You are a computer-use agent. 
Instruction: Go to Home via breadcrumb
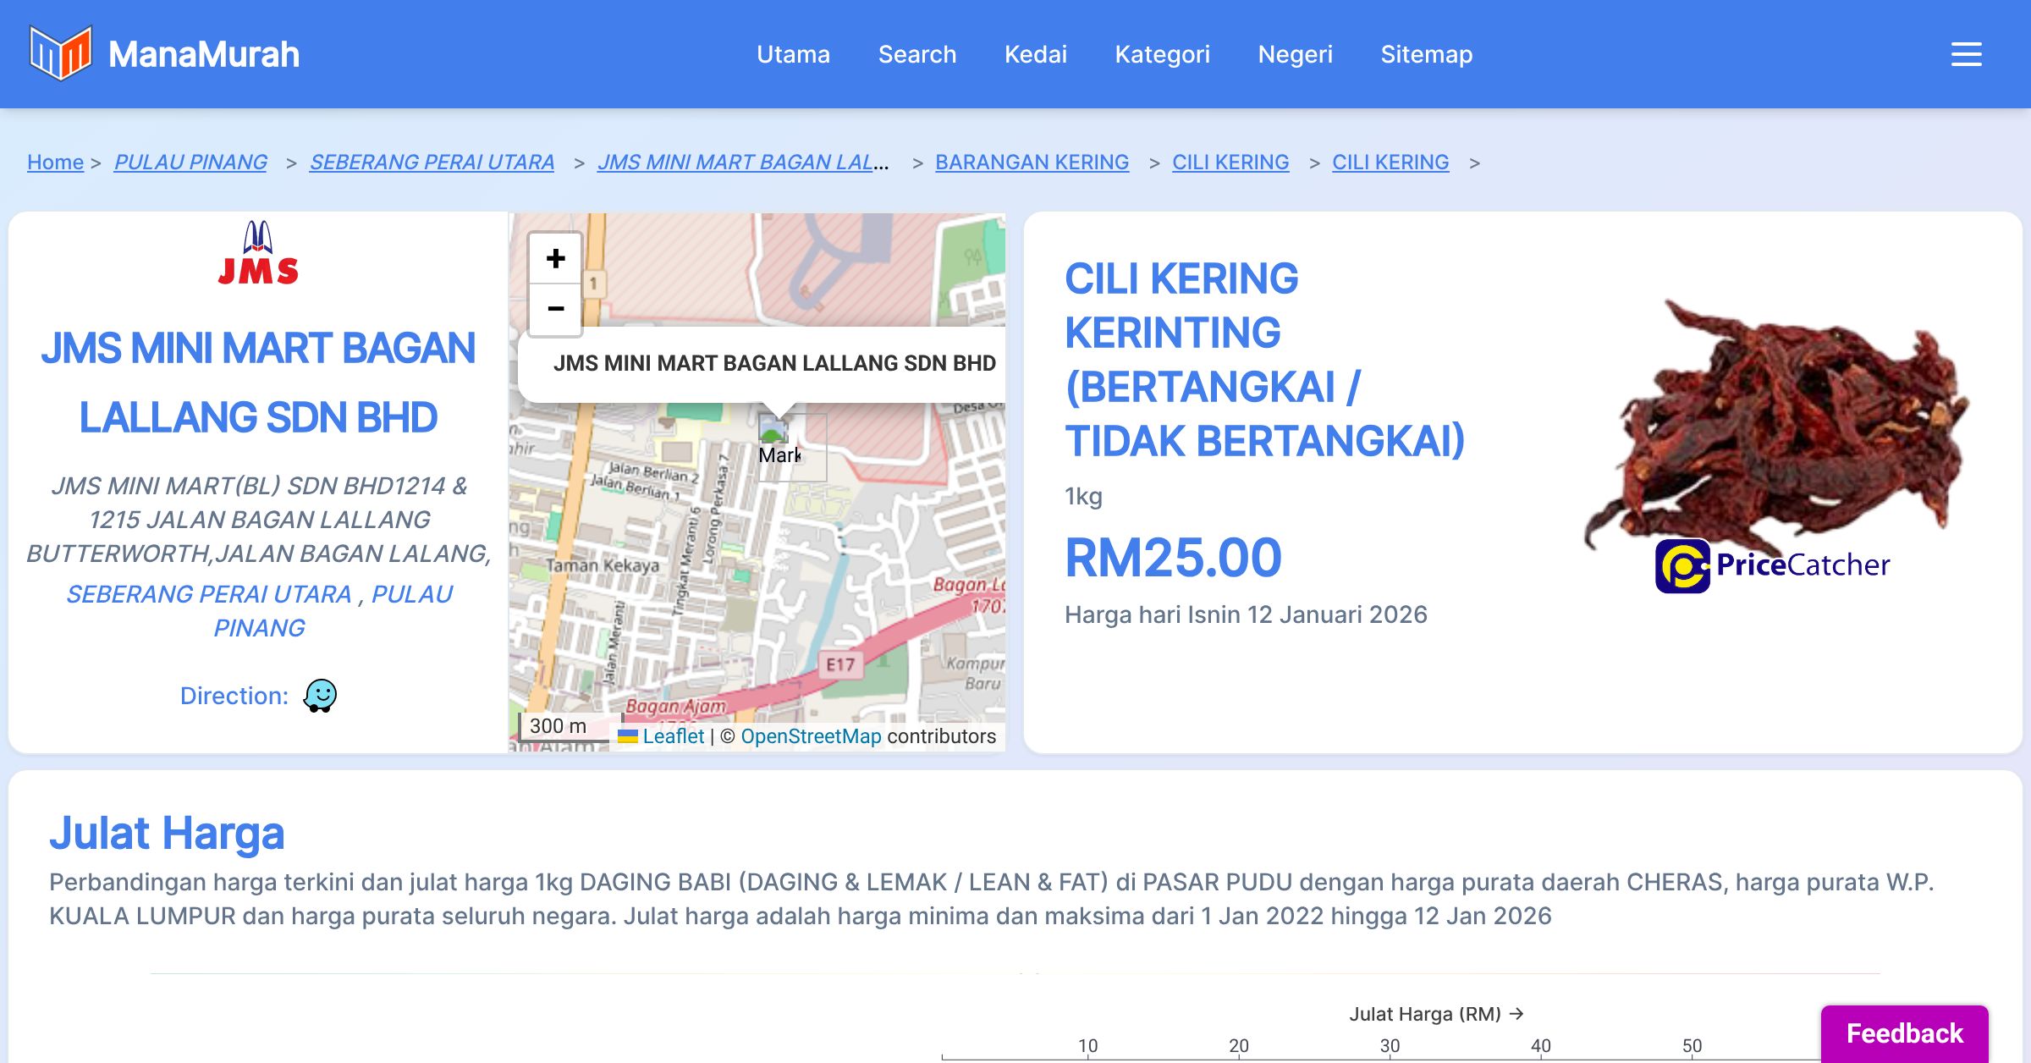(55, 162)
